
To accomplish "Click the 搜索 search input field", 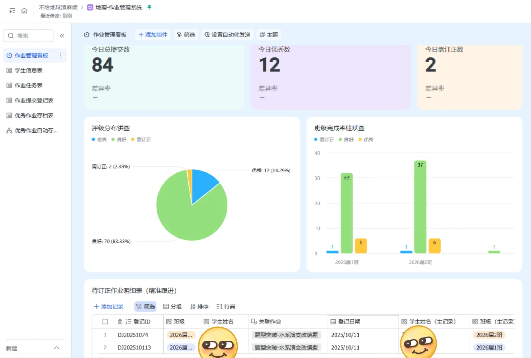I will (x=28, y=35).
